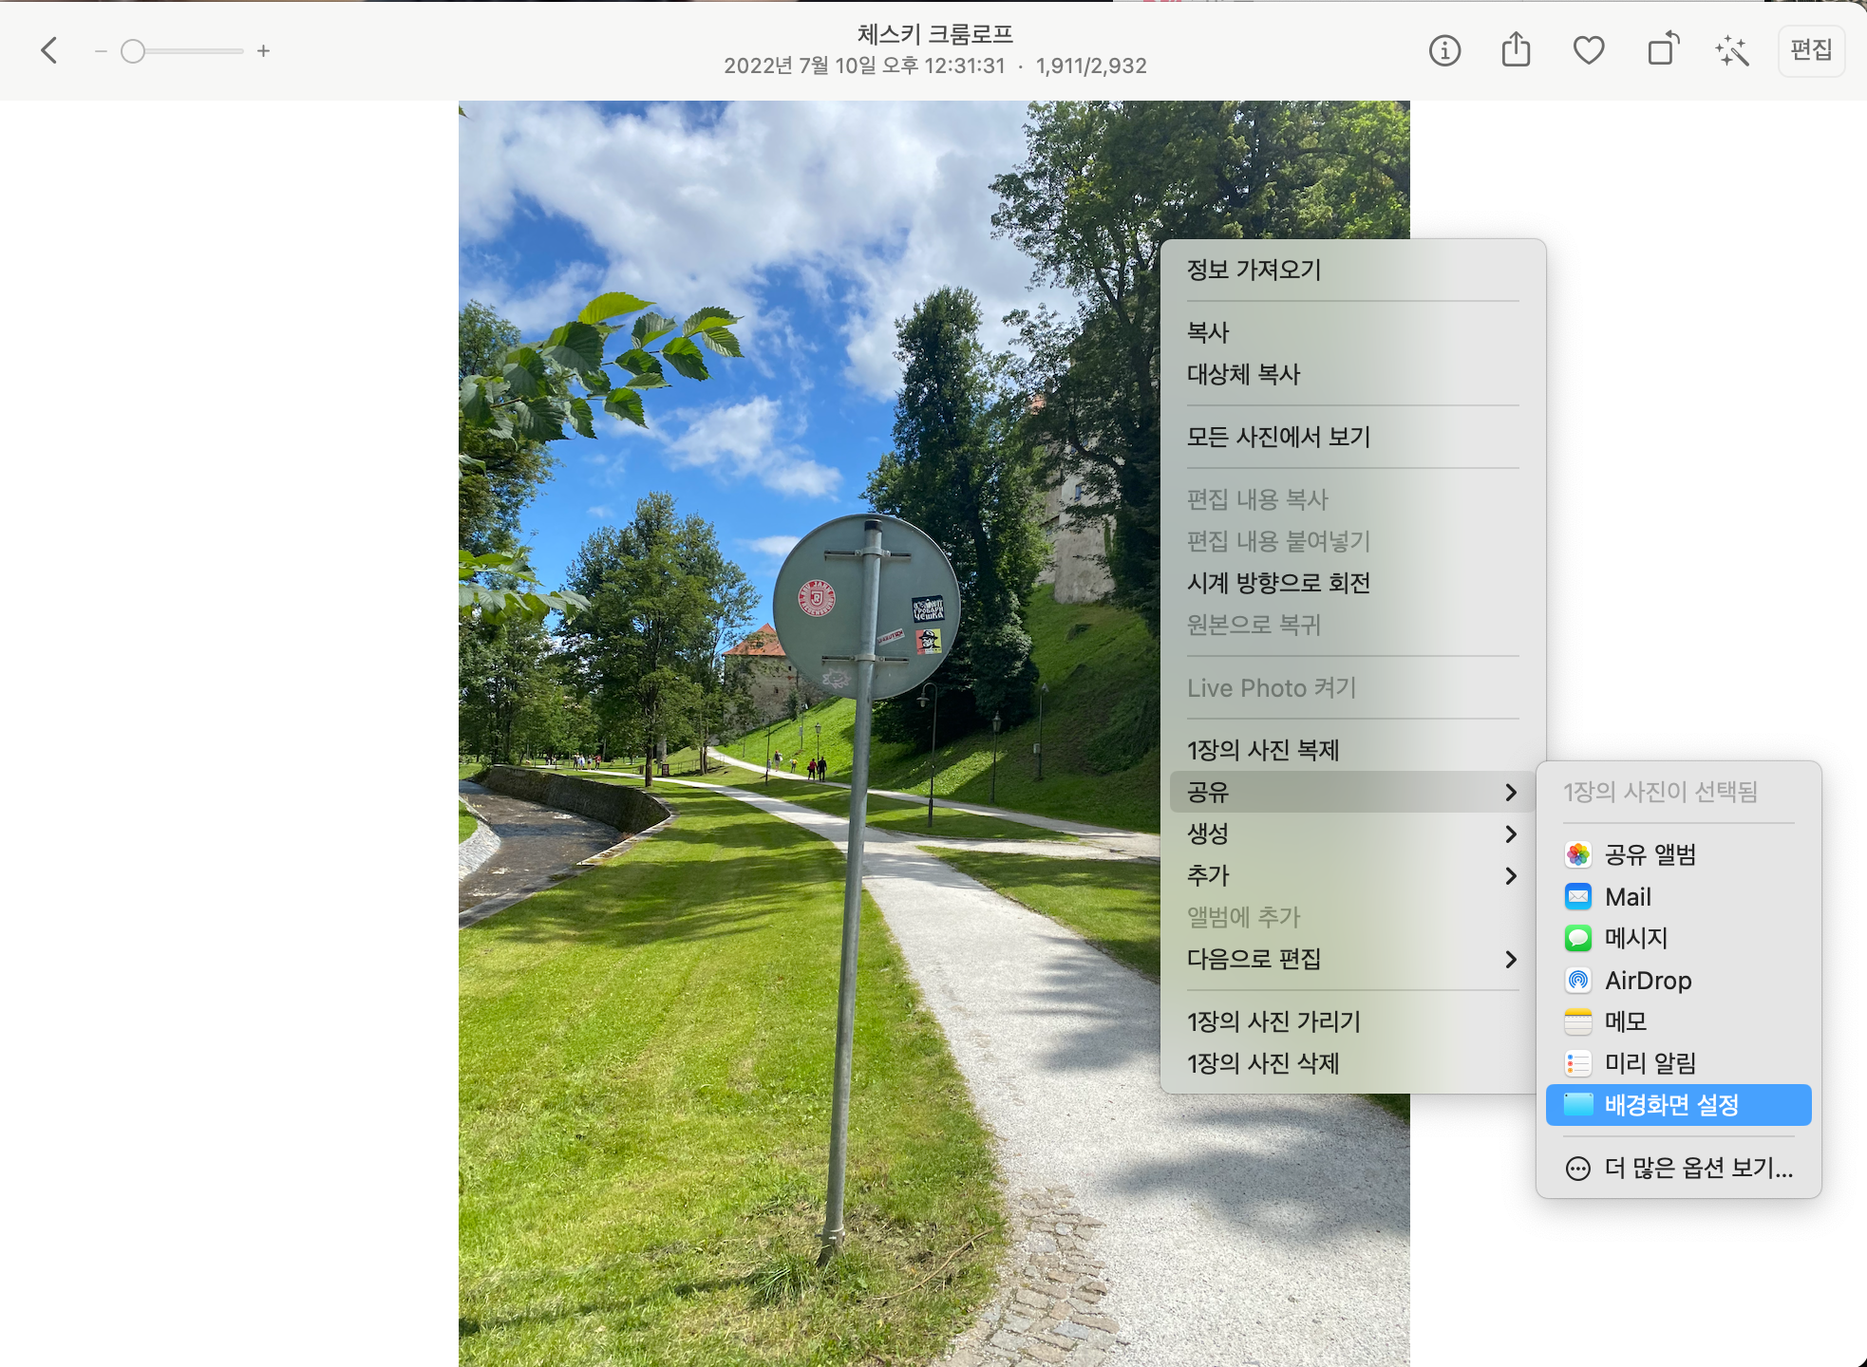Toggle the favorite heart icon
This screenshot has width=1867, height=1367.
tap(1588, 50)
